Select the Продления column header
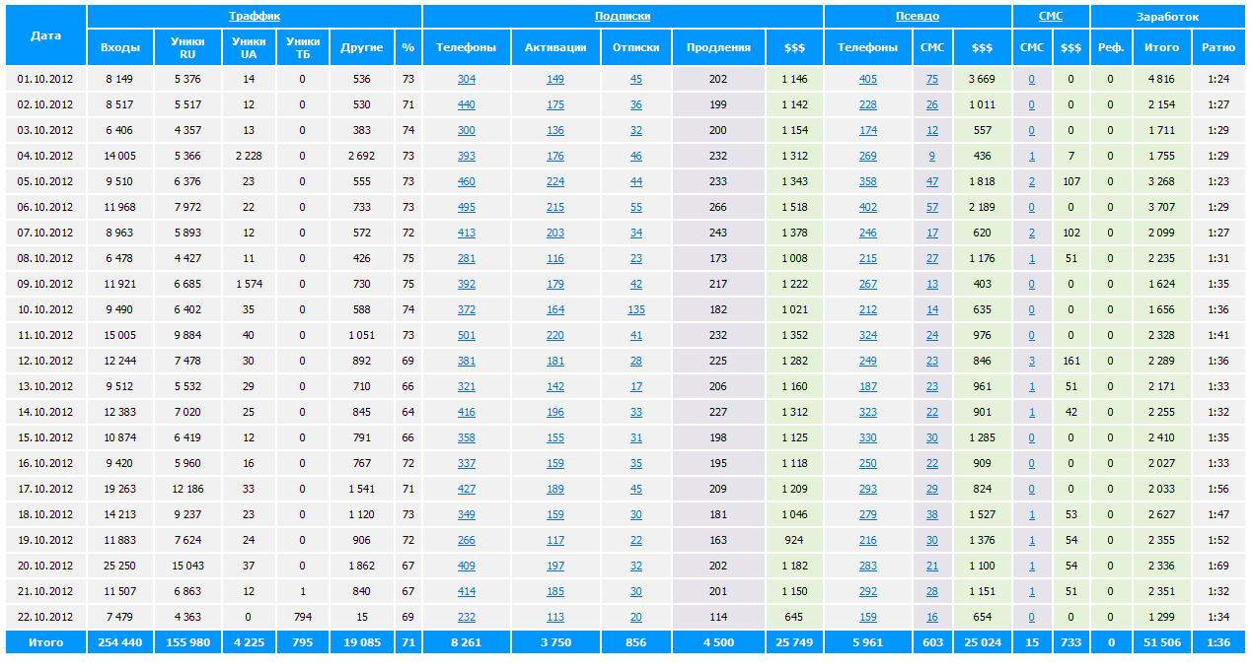 pos(718,47)
